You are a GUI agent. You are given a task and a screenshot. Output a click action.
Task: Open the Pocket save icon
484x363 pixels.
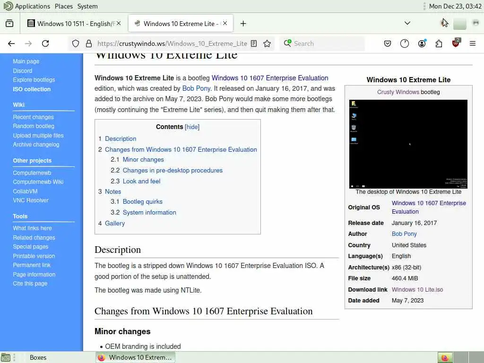click(388, 43)
